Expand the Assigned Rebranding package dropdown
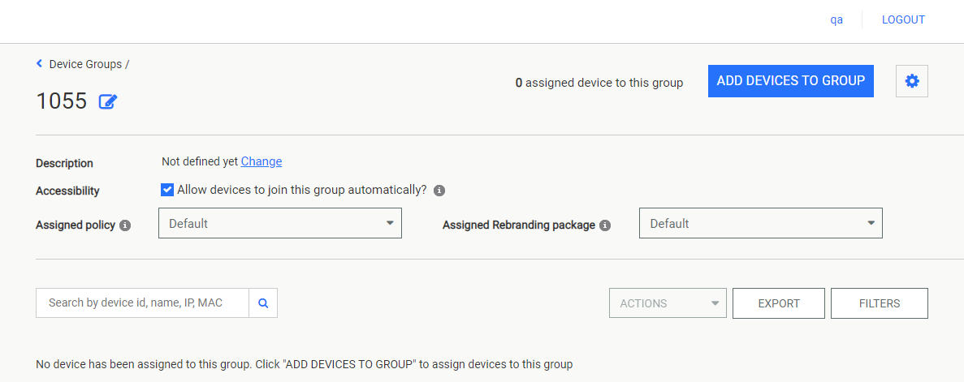 tap(760, 223)
